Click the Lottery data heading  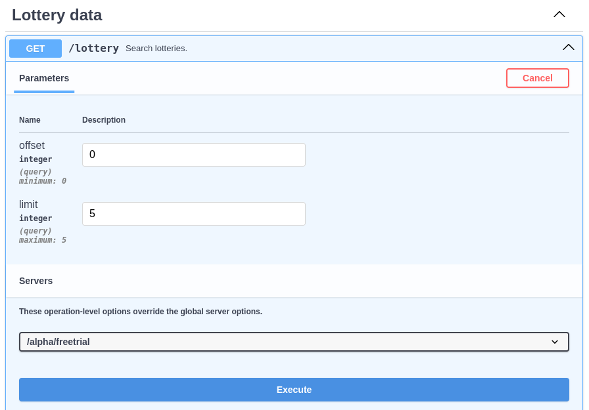click(x=57, y=14)
